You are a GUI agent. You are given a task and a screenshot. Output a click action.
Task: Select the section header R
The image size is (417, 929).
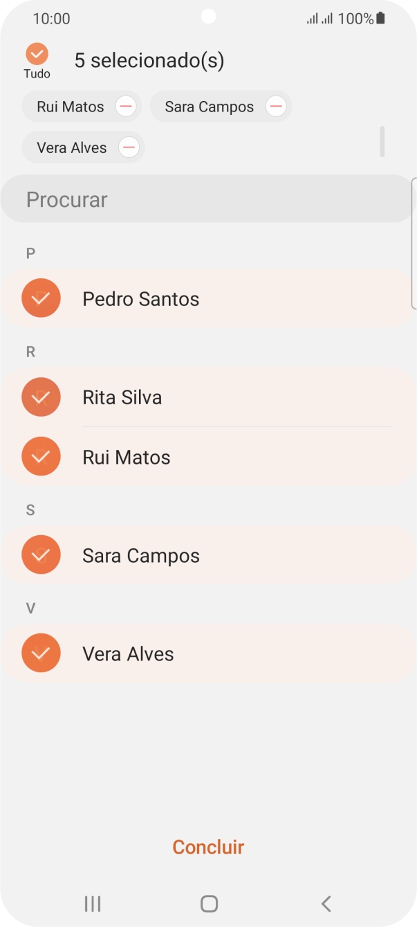click(30, 352)
